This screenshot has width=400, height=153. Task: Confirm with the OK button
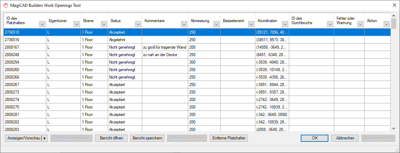[315, 138]
